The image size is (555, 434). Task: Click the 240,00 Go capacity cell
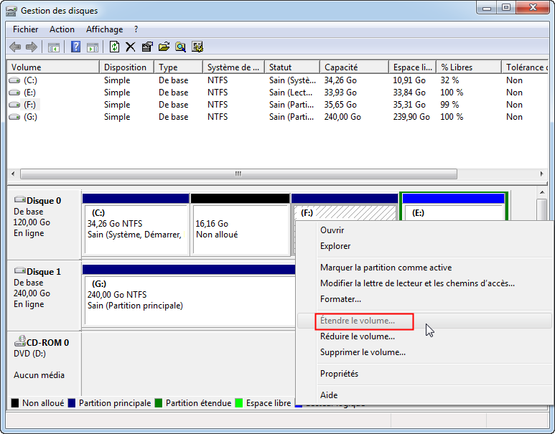[342, 117]
